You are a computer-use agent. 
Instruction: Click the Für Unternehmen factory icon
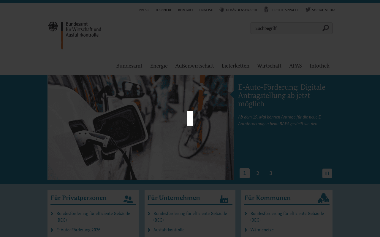pyautogui.click(x=224, y=199)
